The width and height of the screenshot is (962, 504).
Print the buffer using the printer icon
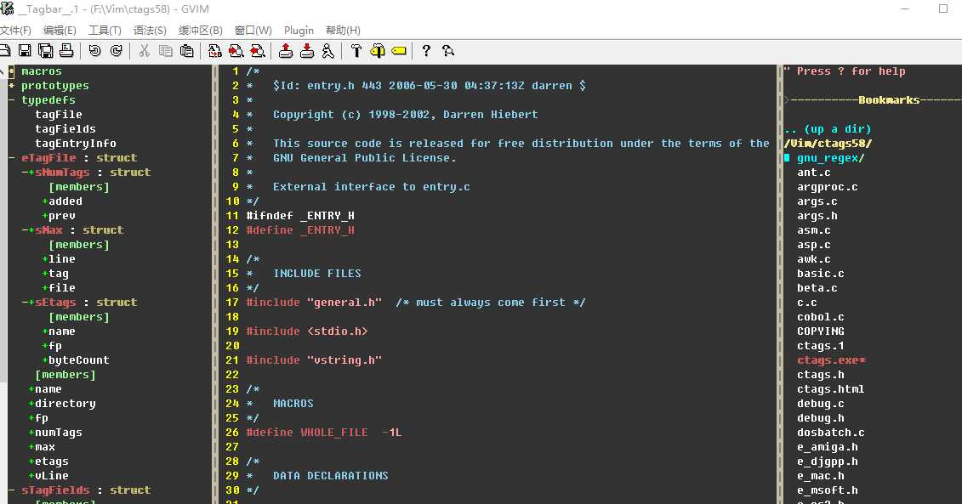pos(66,51)
